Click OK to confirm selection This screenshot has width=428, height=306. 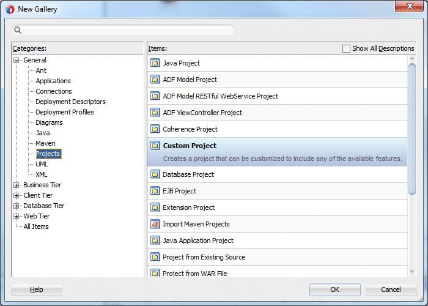pos(335,289)
